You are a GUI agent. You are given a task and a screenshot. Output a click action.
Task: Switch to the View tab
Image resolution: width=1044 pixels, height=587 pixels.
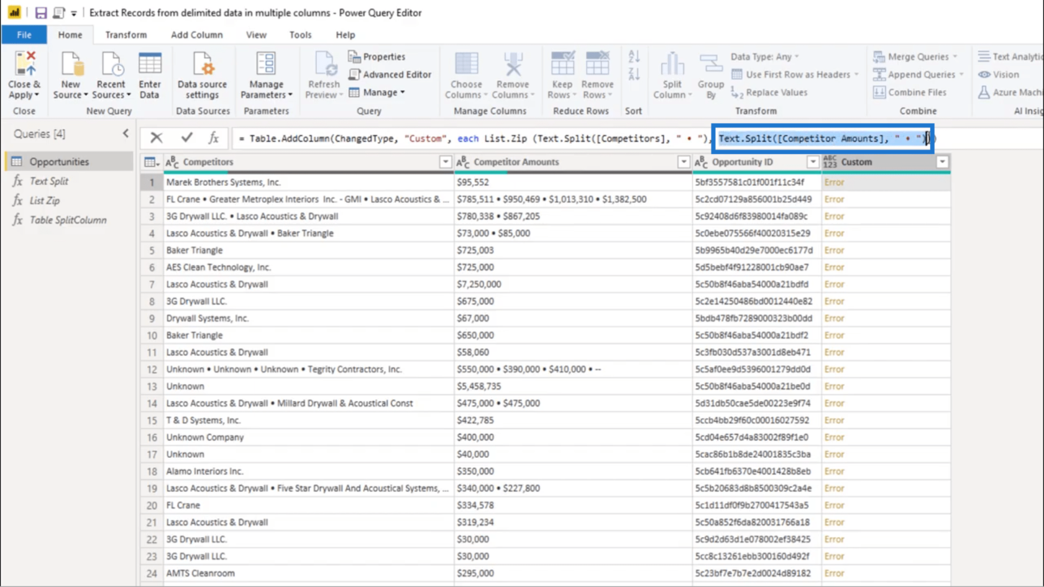pyautogui.click(x=256, y=35)
